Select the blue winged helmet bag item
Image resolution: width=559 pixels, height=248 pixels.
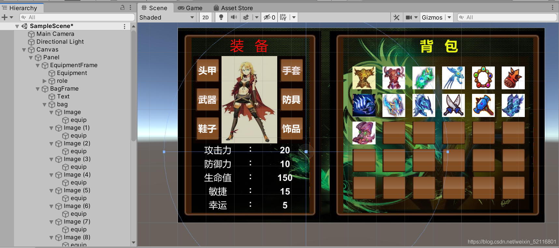(x=394, y=106)
